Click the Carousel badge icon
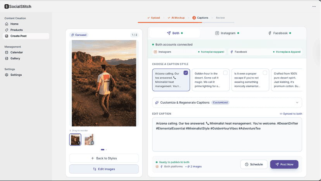 [72, 35]
